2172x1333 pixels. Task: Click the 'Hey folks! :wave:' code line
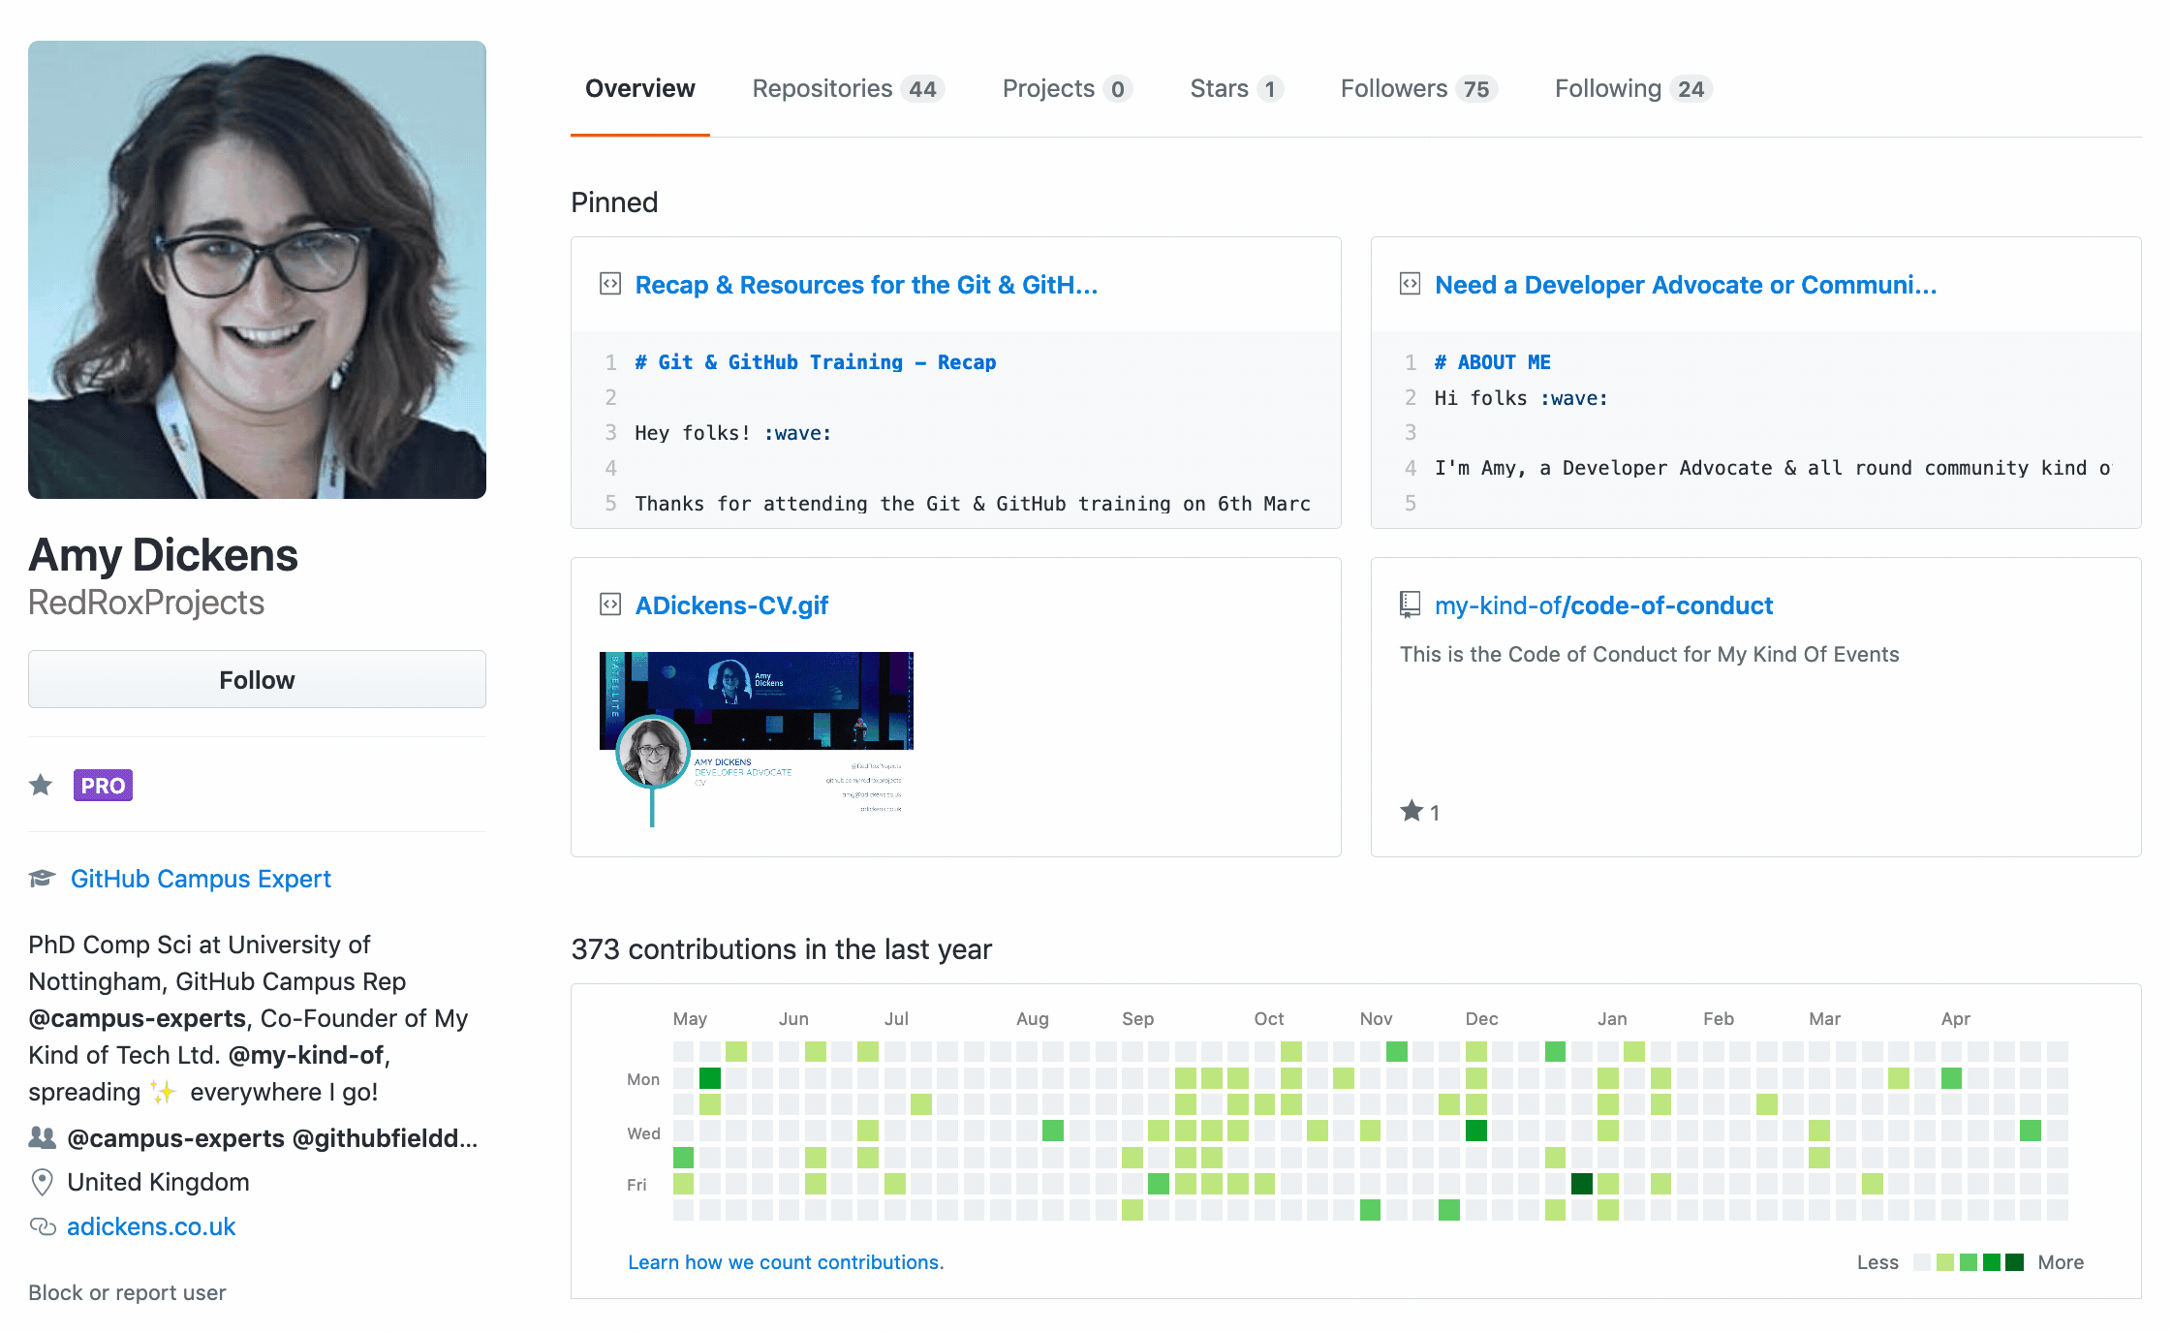[x=733, y=433]
